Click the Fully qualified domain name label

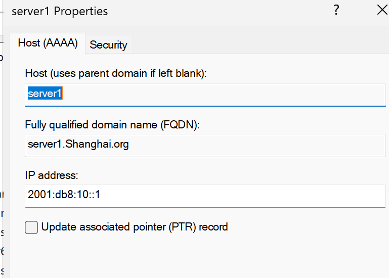pos(112,124)
